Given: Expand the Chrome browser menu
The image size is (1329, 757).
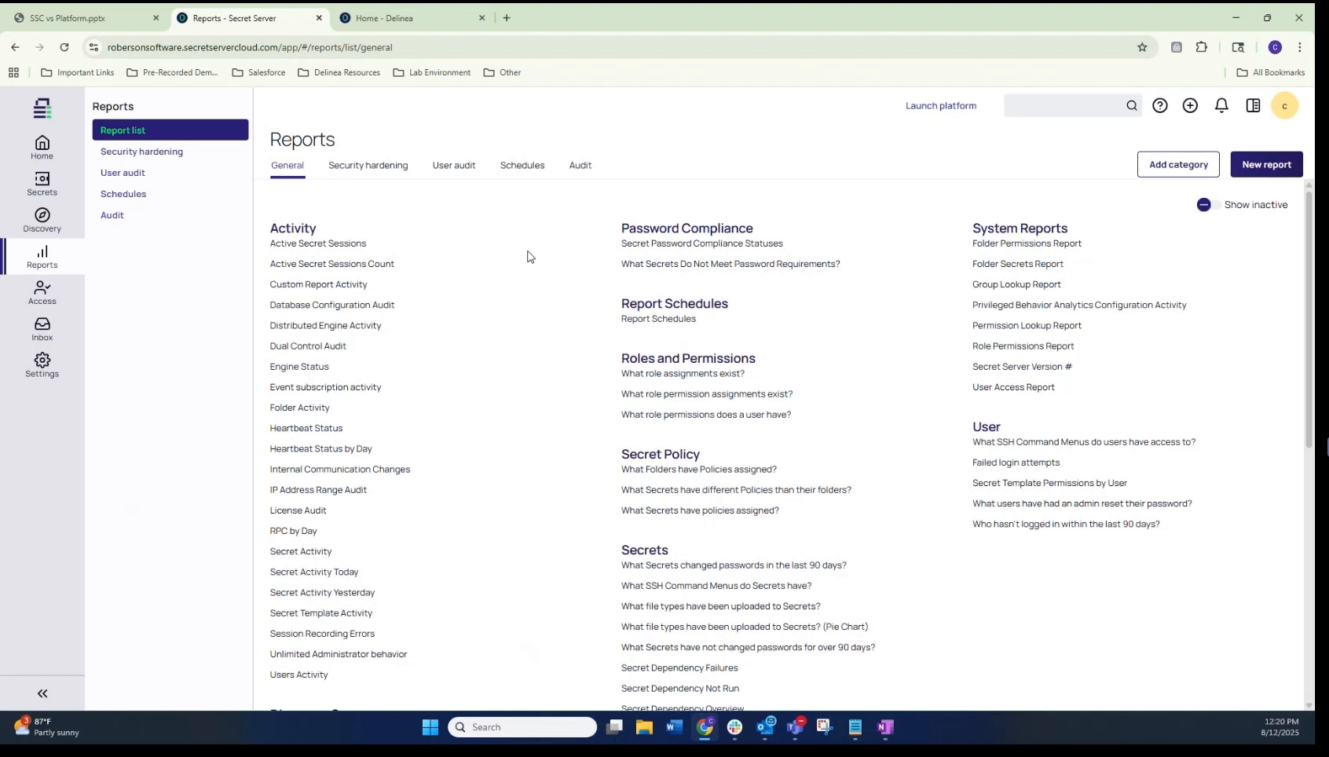Looking at the screenshot, I should 1300,47.
